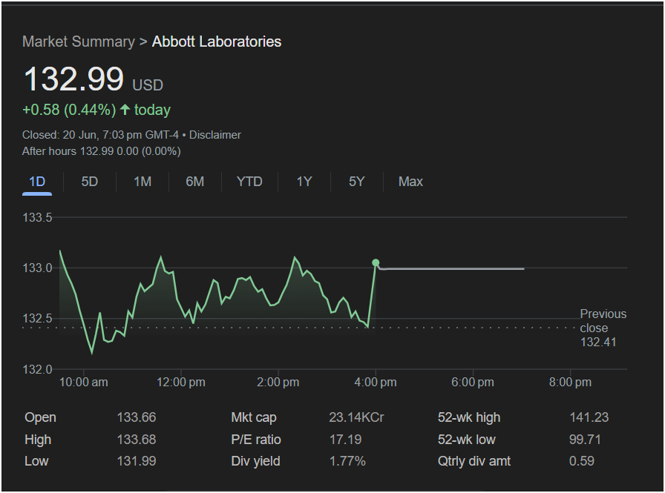Click the Open value 133.66

[137, 417]
